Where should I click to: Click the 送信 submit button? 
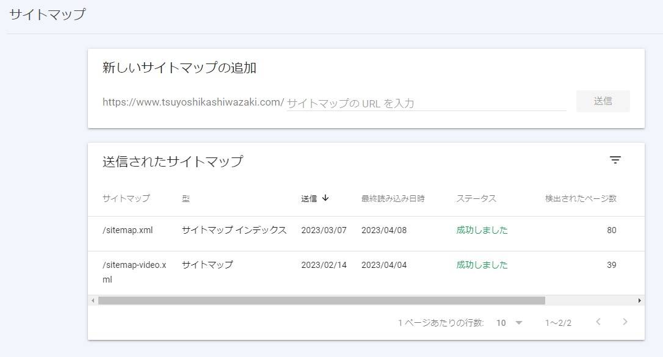(603, 101)
